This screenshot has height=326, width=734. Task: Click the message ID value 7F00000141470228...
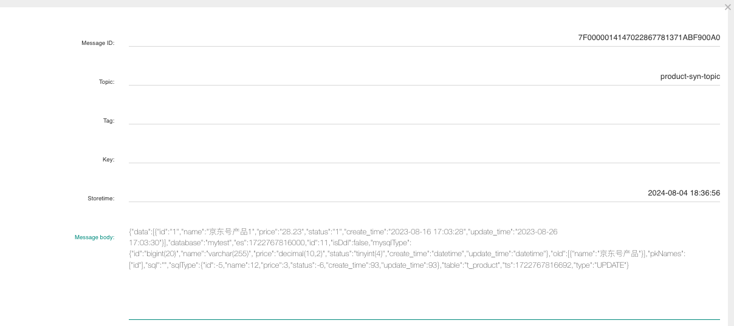coord(648,38)
